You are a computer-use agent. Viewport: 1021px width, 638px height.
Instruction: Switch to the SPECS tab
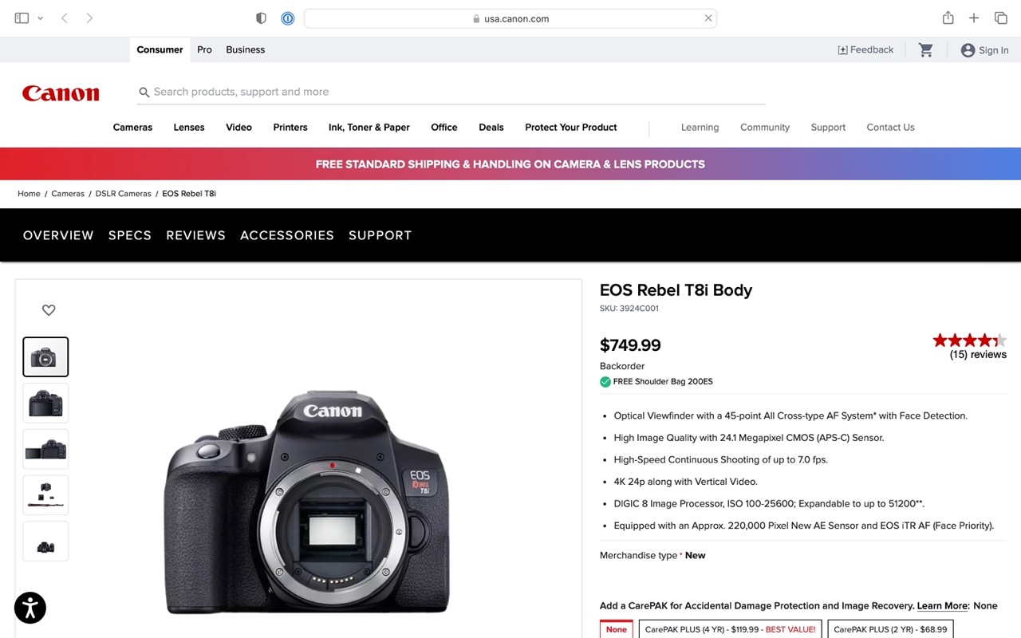(x=130, y=235)
